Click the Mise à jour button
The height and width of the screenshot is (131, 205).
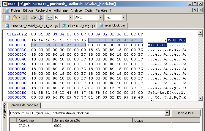(x=186, y=113)
